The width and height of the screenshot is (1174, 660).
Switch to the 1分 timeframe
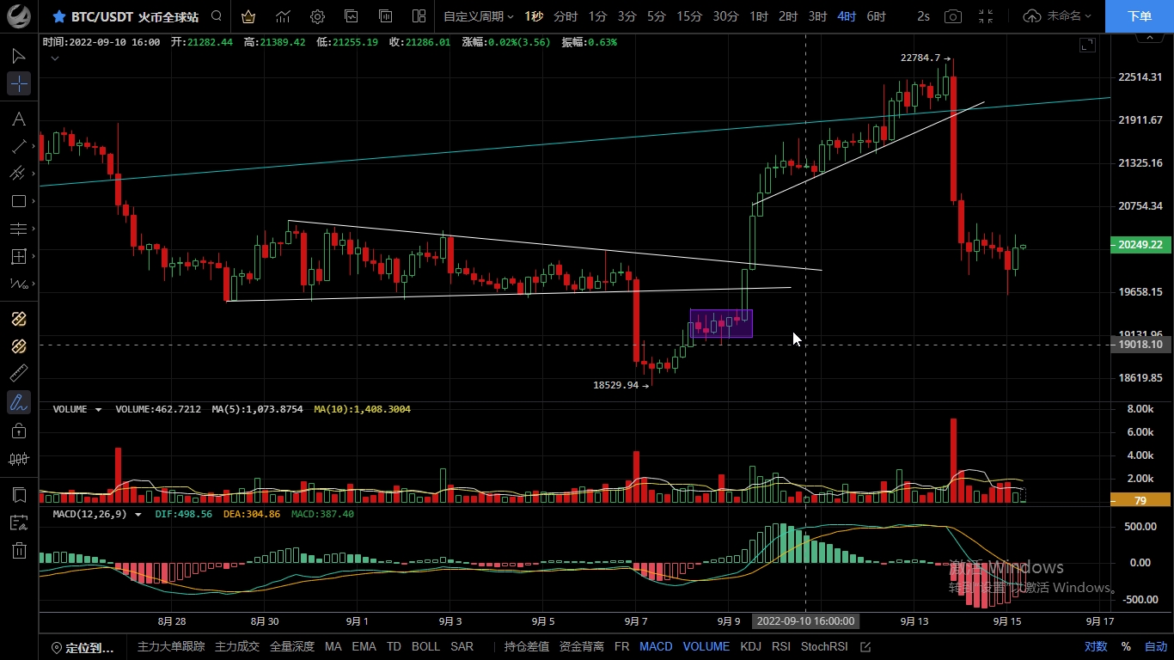coord(597,16)
